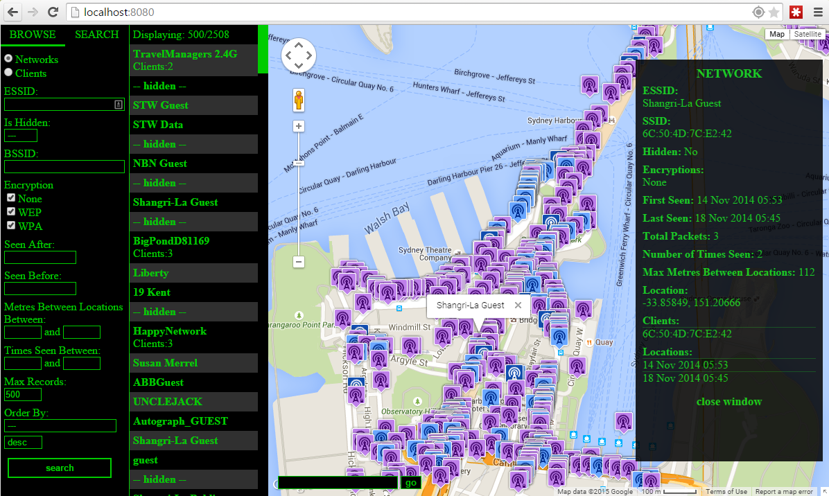This screenshot has height=496, width=829.
Task: Select Liberty in network list
Action: pyautogui.click(x=193, y=273)
